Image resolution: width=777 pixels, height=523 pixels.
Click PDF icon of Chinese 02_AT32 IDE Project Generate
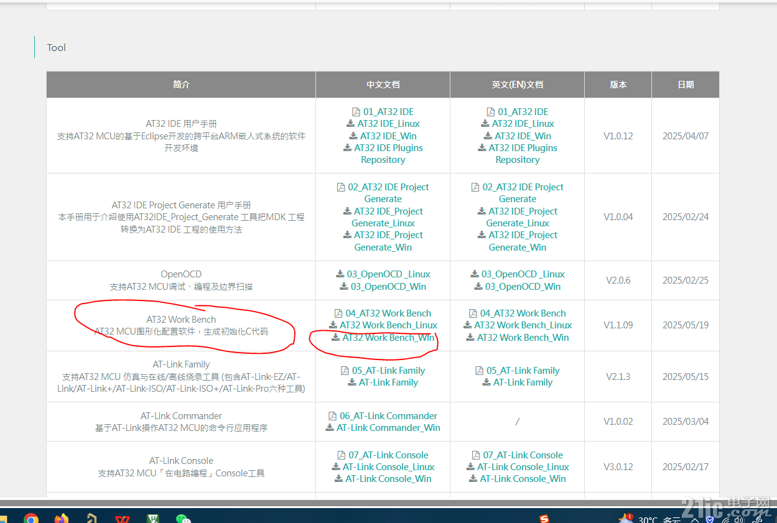[x=341, y=187]
